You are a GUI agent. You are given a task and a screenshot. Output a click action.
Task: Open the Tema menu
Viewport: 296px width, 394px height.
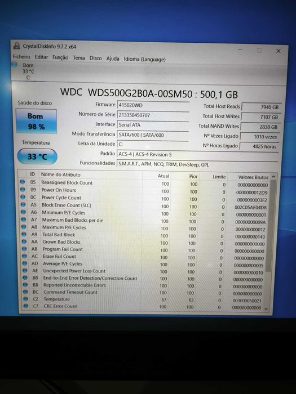pyautogui.click(x=79, y=58)
